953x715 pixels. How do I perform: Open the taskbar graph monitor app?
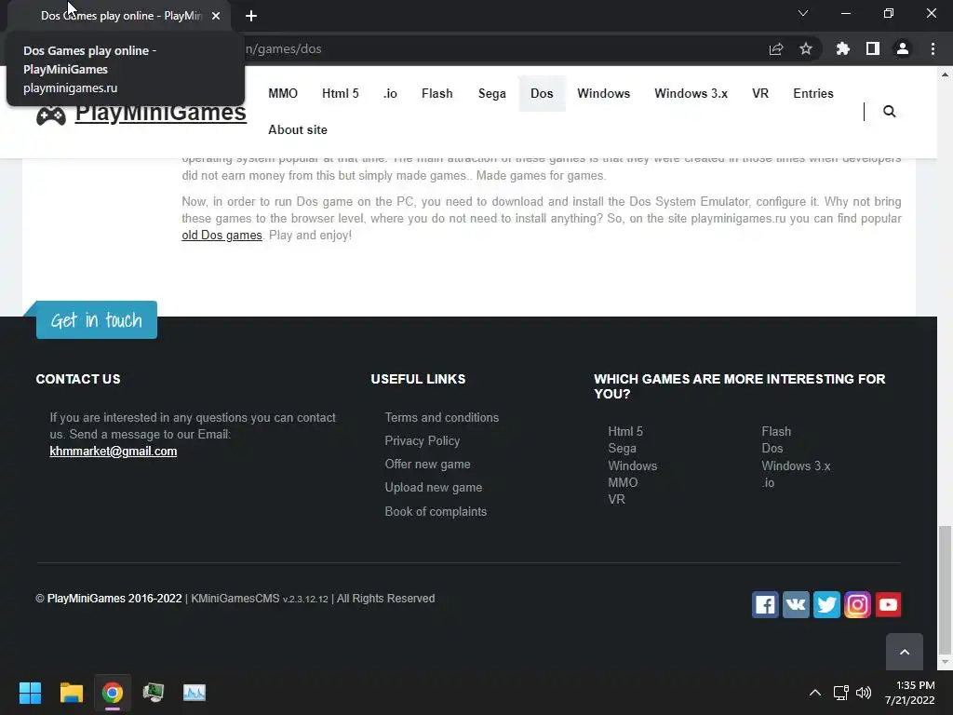coord(195,693)
